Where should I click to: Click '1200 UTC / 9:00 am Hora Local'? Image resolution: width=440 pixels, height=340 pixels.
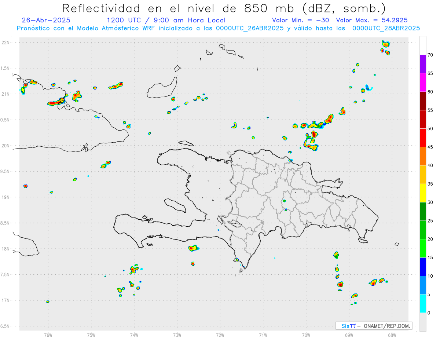click(166, 20)
